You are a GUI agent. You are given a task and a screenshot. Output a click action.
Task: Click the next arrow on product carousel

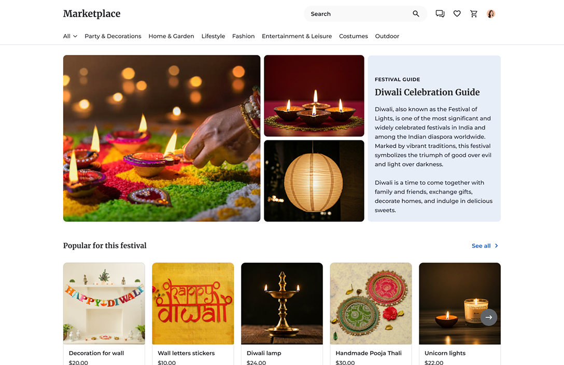(x=489, y=317)
